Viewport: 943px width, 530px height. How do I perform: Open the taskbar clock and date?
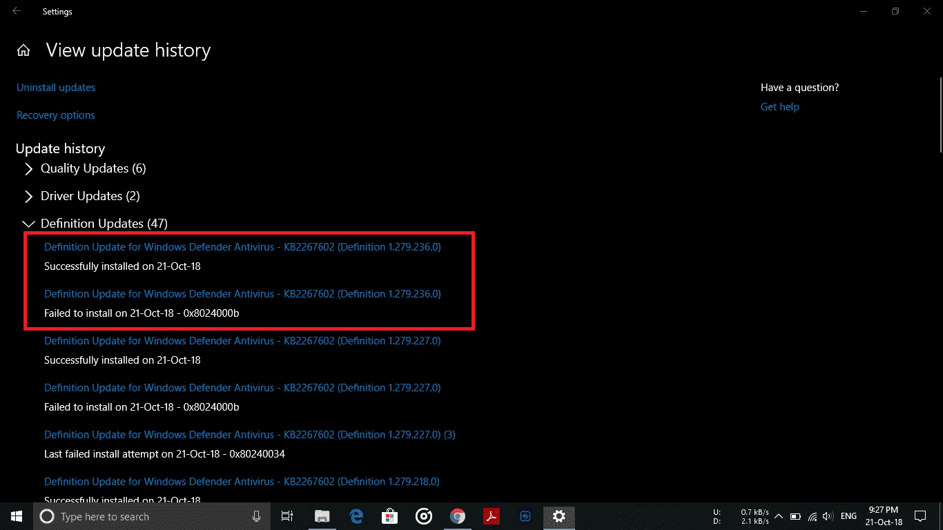884,516
